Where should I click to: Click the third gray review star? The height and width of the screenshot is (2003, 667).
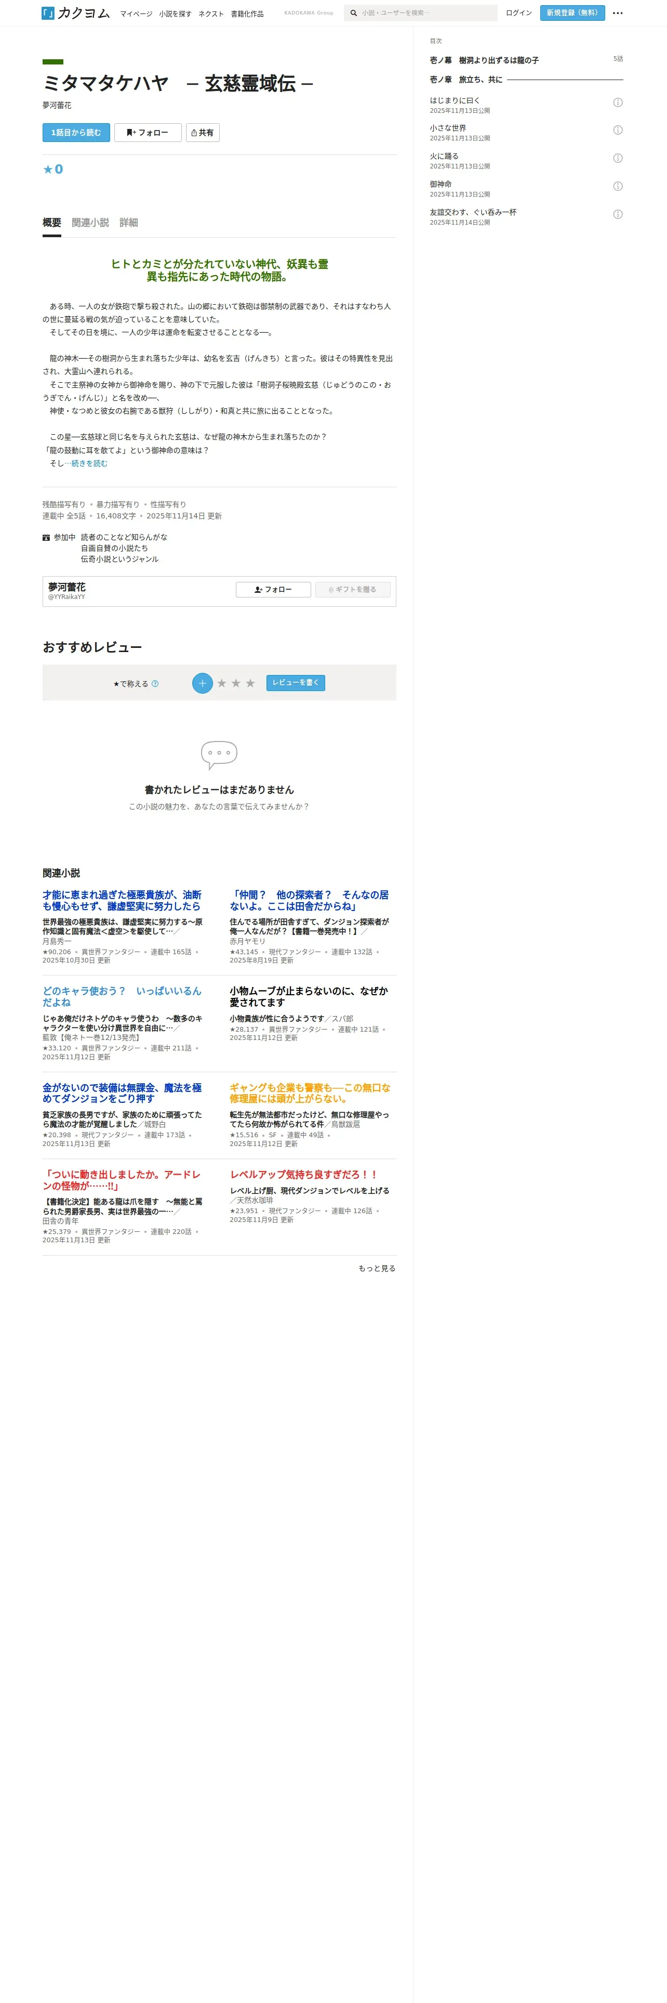pyautogui.click(x=250, y=683)
